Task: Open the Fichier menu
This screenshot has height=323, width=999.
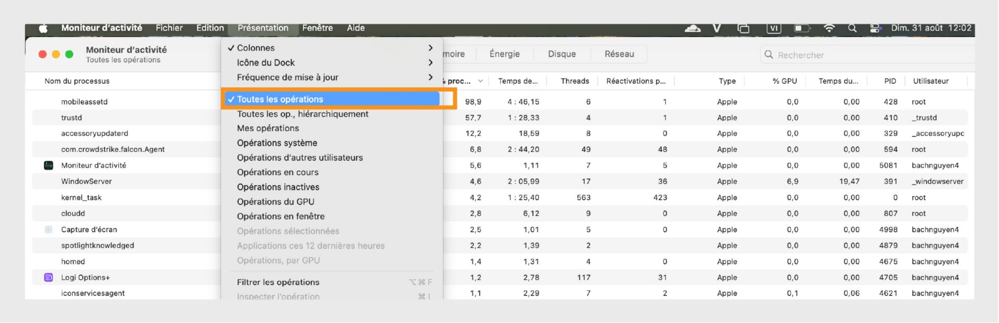Action: [x=169, y=28]
